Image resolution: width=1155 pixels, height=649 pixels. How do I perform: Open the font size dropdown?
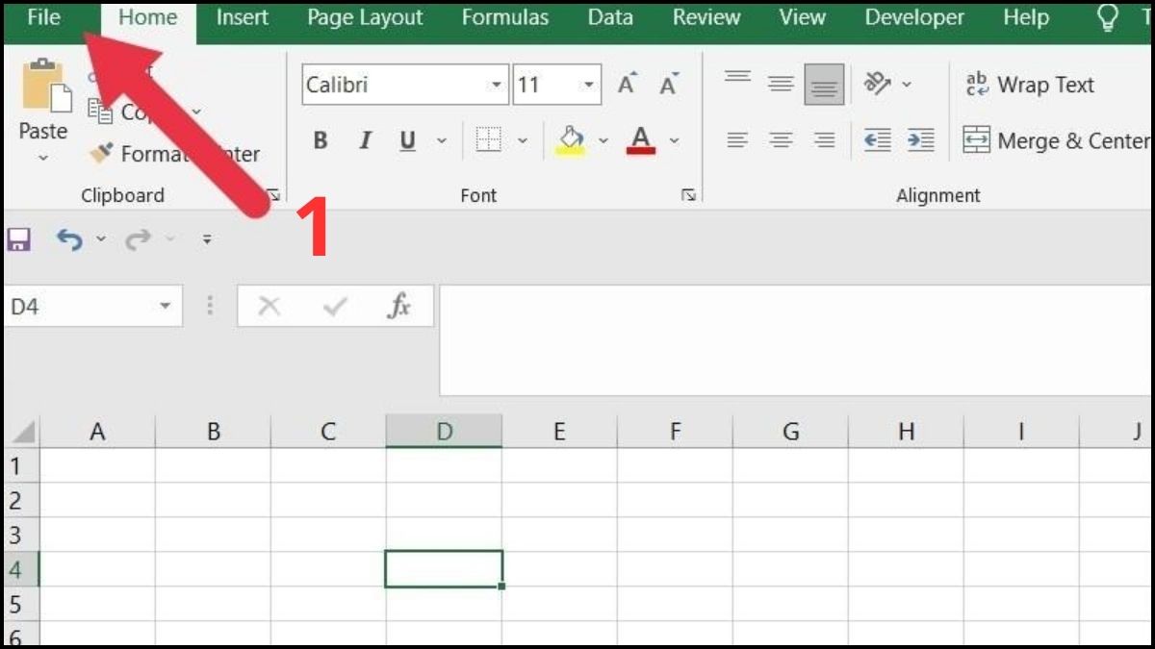(x=588, y=84)
